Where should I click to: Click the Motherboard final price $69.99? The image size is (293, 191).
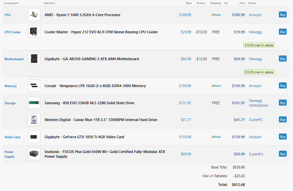point(239,59)
